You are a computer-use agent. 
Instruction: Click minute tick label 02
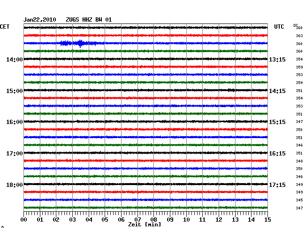[x=56, y=220]
